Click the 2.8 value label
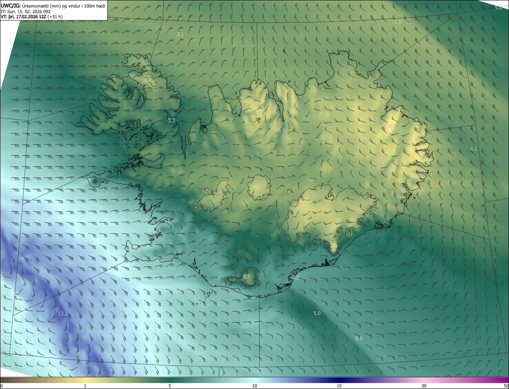This screenshot has height=389, width=509. (398, 22)
